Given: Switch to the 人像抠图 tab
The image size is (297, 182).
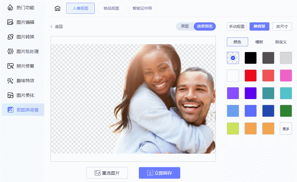Looking at the screenshot, I should click(x=80, y=8).
